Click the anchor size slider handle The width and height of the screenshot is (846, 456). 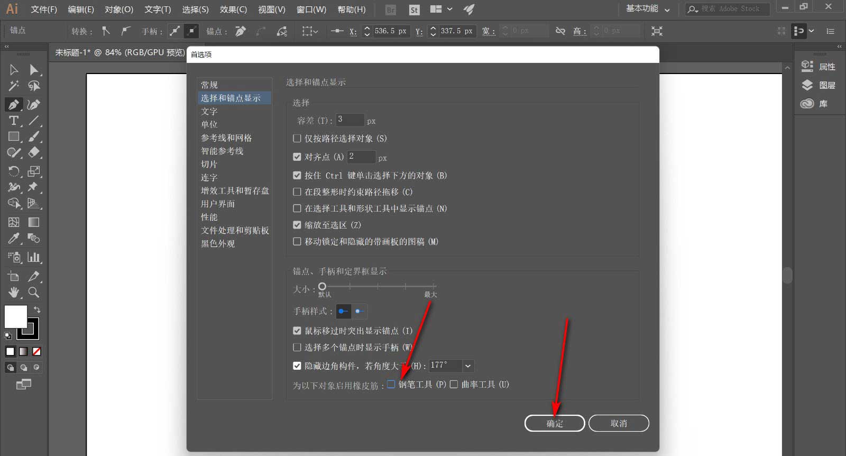[x=322, y=286]
